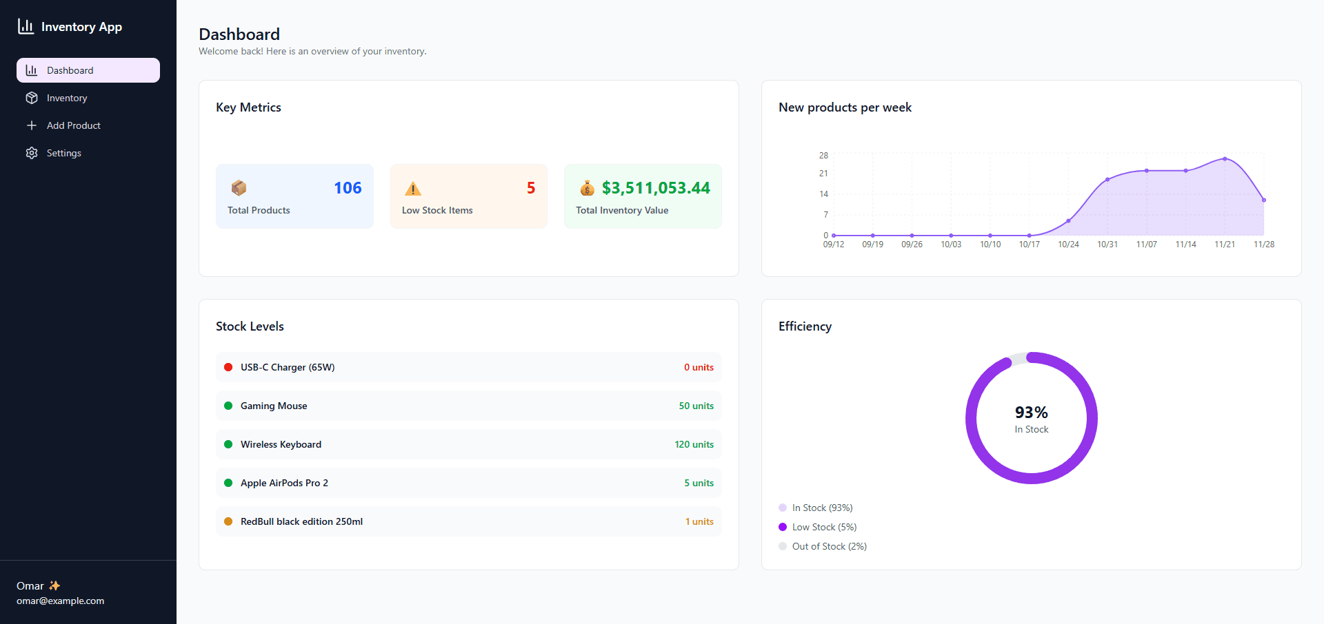Image resolution: width=1324 pixels, height=624 pixels.
Task: Click the Out of Stock (2%) legend item
Action: [829, 546]
